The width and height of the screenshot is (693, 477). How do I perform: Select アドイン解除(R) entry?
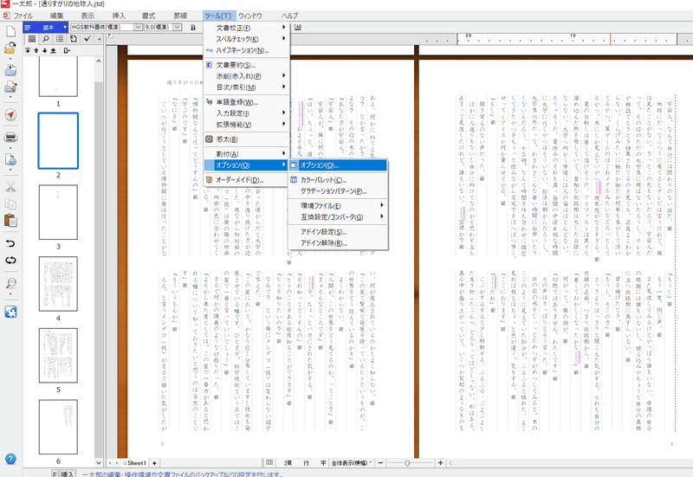click(x=338, y=243)
